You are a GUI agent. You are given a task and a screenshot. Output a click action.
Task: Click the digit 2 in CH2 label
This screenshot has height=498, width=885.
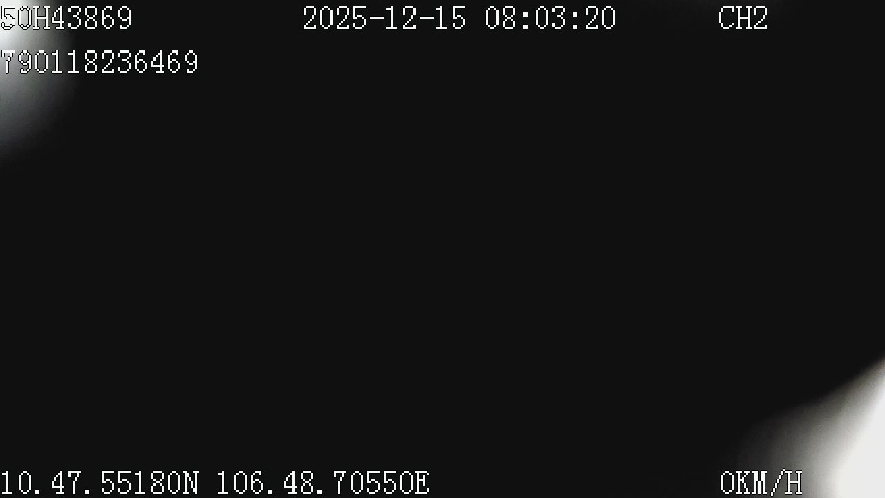tap(760, 19)
